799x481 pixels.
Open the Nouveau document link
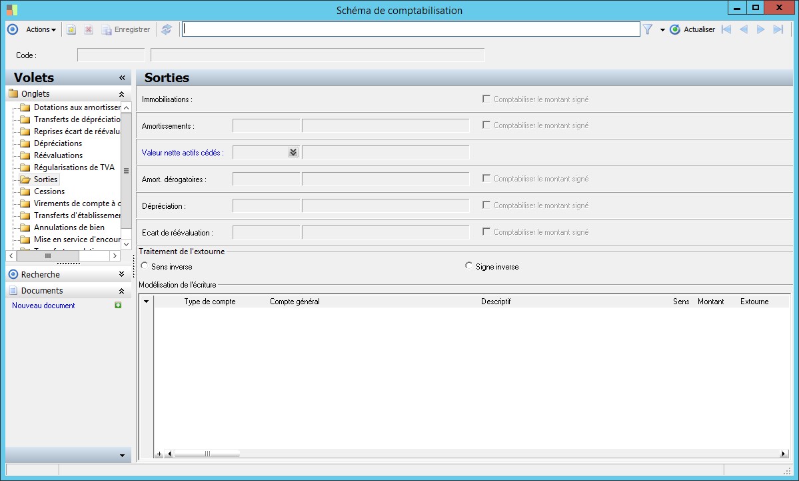pyautogui.click(x=43, y=306)
